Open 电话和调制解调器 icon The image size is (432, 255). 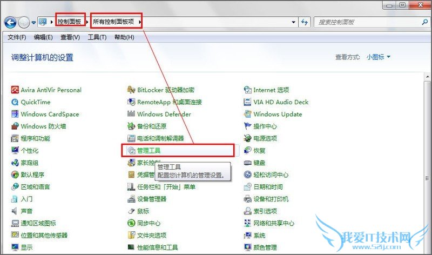click(131, 138)
